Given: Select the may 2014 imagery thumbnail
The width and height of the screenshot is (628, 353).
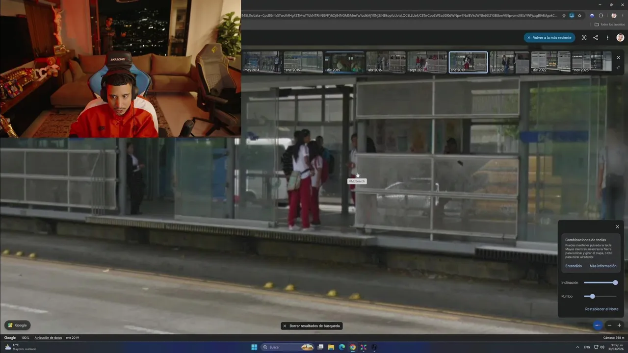Looking at the screenshot, I should click(262, 62).
